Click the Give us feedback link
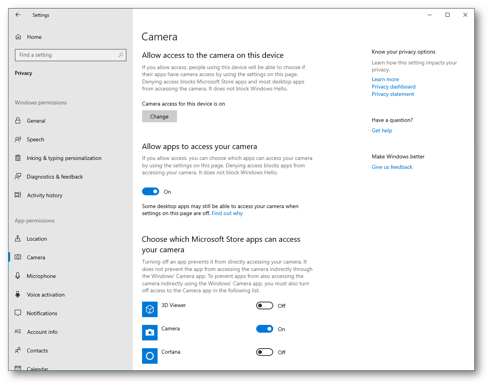This screenshot has height=387, width=491. [x=392, y=167]
